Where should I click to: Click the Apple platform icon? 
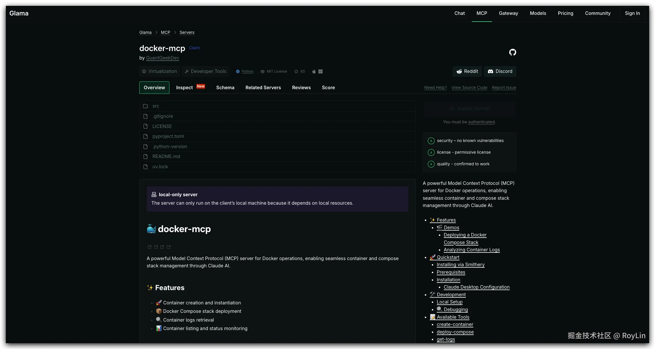(314, 71)
